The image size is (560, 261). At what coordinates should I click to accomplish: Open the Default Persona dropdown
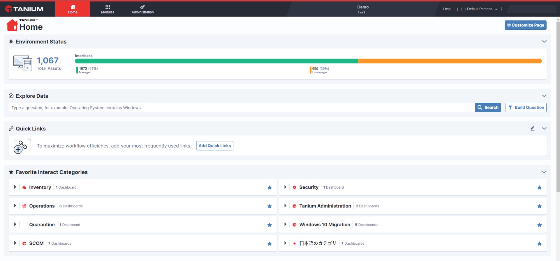click(479, 9)
